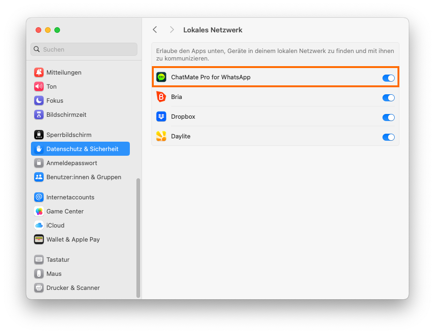Open the Fokus settings pane
The height and width of the screenshot is (334, 435).
click(81, 100)
